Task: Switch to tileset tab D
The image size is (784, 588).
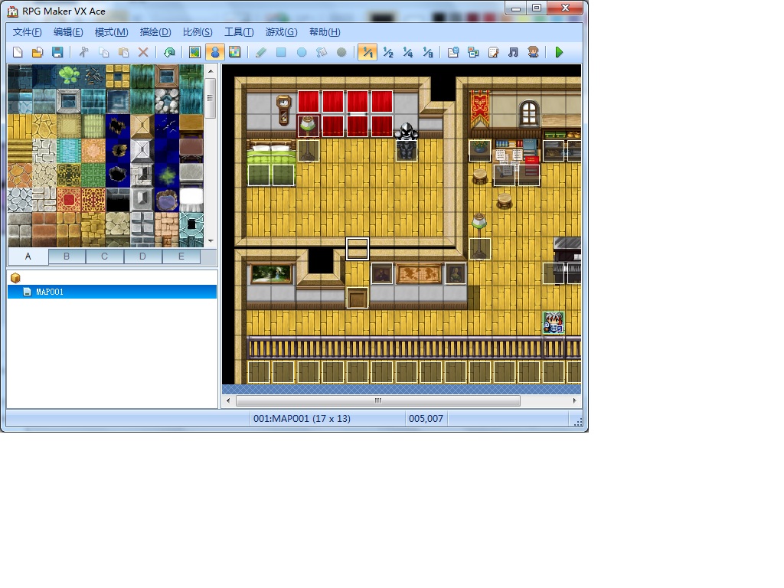Action: pos(142,256)
